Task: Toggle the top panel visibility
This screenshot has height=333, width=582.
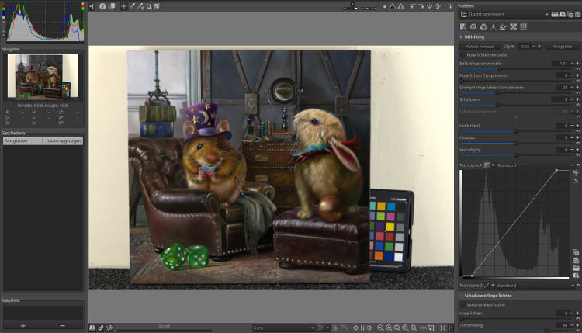Action: coord(450,6)
